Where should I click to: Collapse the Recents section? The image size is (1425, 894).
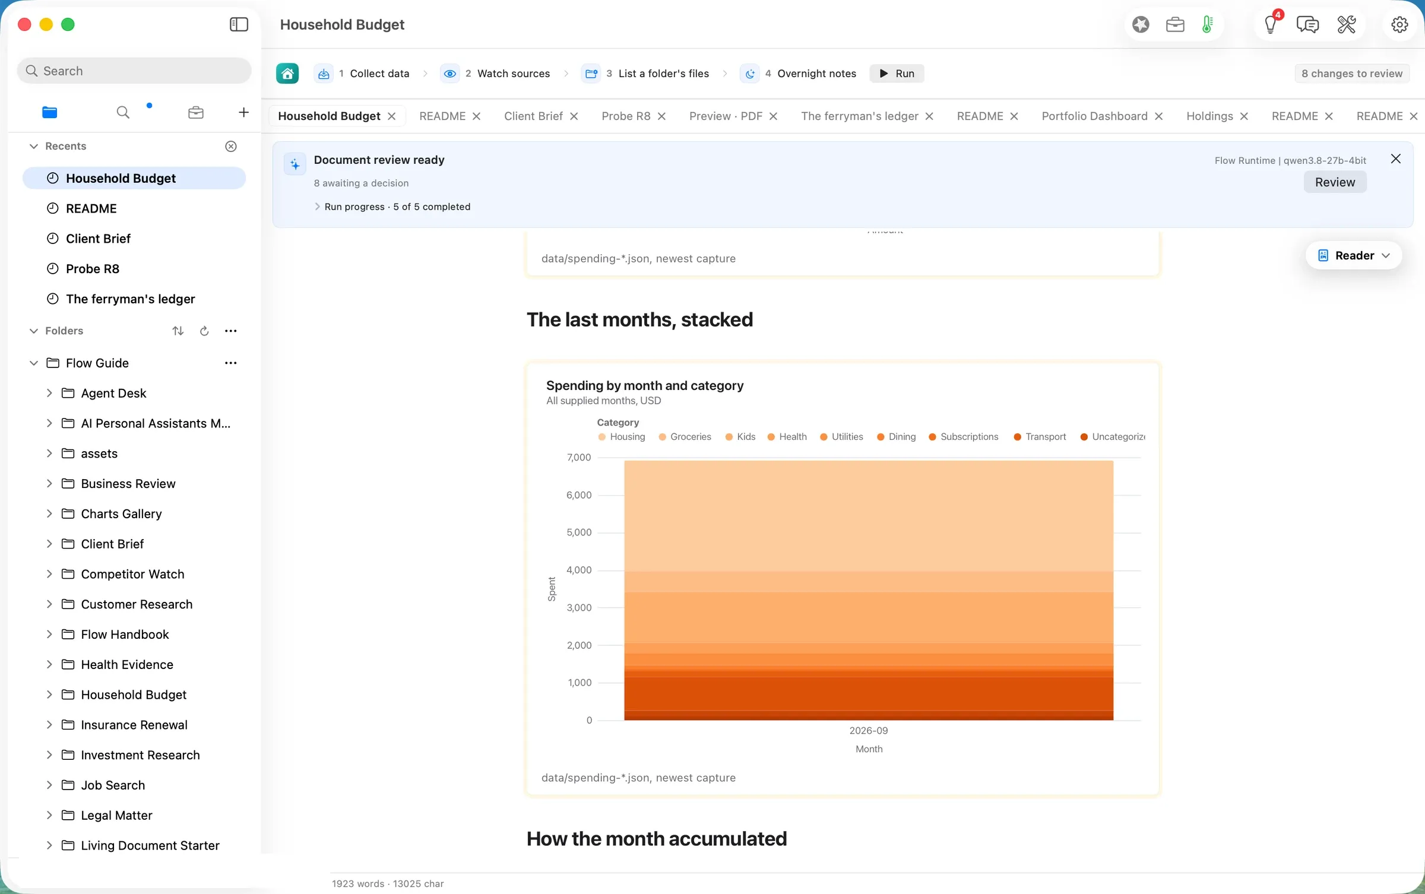(34, 146)
